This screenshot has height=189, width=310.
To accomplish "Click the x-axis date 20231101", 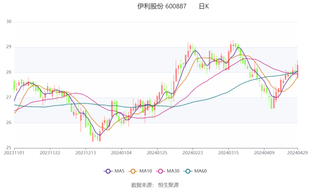I will (14, 153).
